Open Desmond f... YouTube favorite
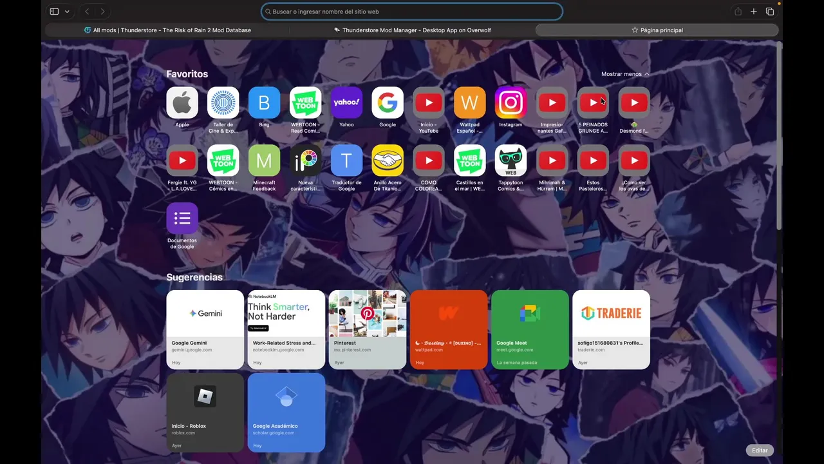 pyautogui.click(x=634, y=102)
